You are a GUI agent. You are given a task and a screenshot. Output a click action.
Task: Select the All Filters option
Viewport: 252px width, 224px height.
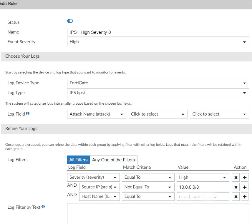point(78,160)
